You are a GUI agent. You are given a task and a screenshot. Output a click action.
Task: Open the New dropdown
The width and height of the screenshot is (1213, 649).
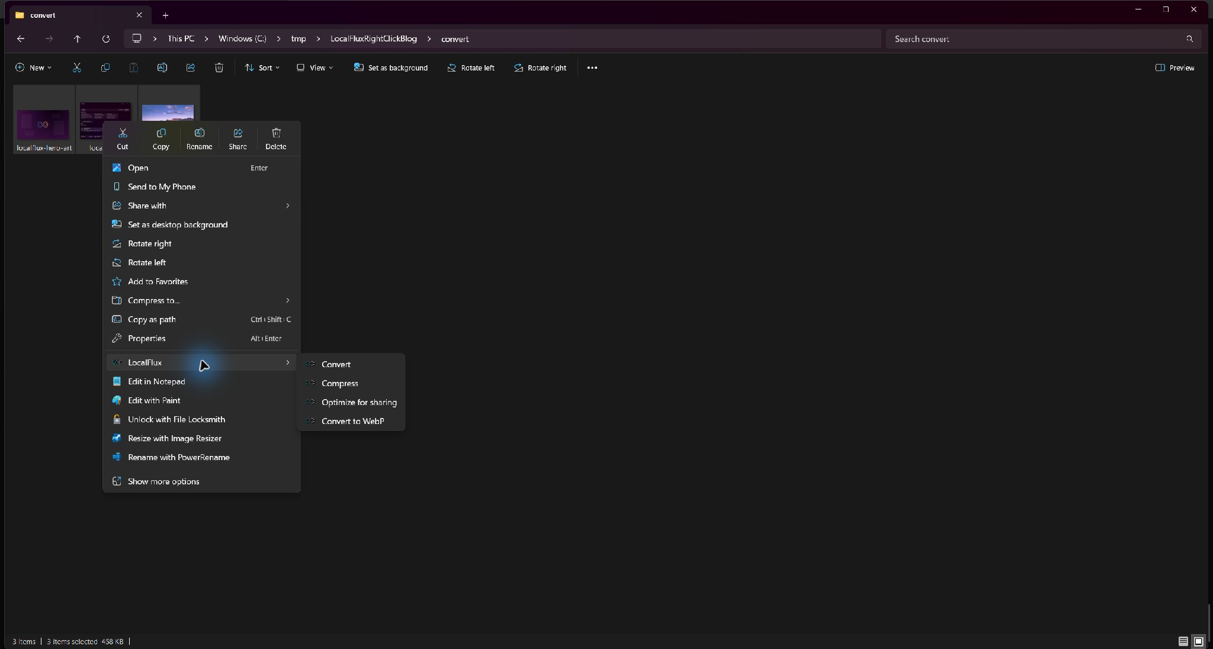(x=33, y=68)
